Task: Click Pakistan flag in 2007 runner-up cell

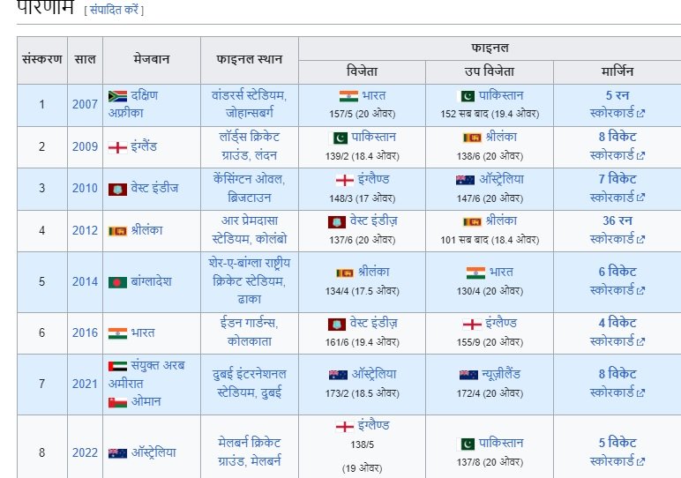Action: [468, 95]
